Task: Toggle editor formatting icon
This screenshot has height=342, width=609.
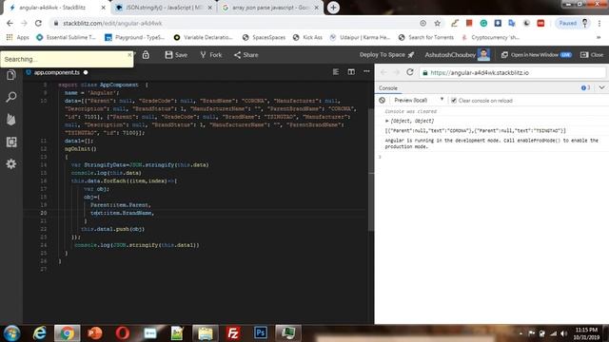Action: point(336,72)
